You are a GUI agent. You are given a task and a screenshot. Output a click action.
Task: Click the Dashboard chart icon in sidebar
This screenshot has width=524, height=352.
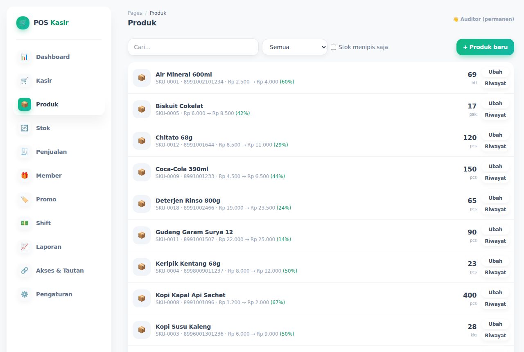pos(25,57)
